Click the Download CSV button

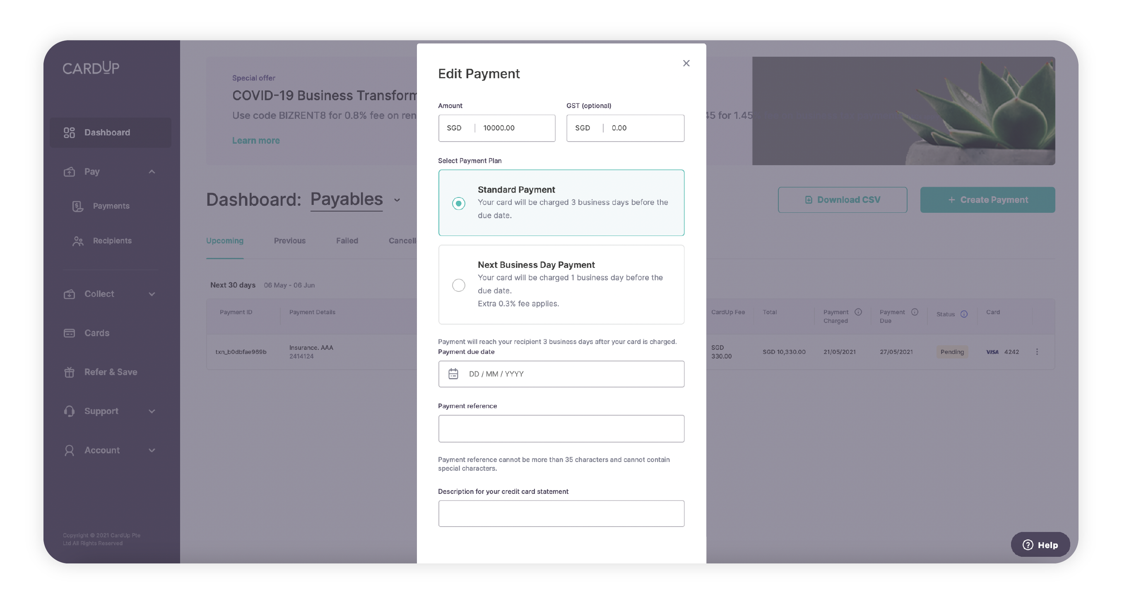(x=842, y=200)
